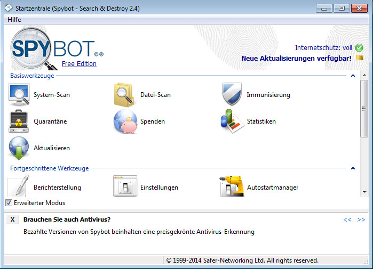Screen dimensions: 373x269
Task: Click the Basiswerkzeuge section heading
Action: [32, 76]
